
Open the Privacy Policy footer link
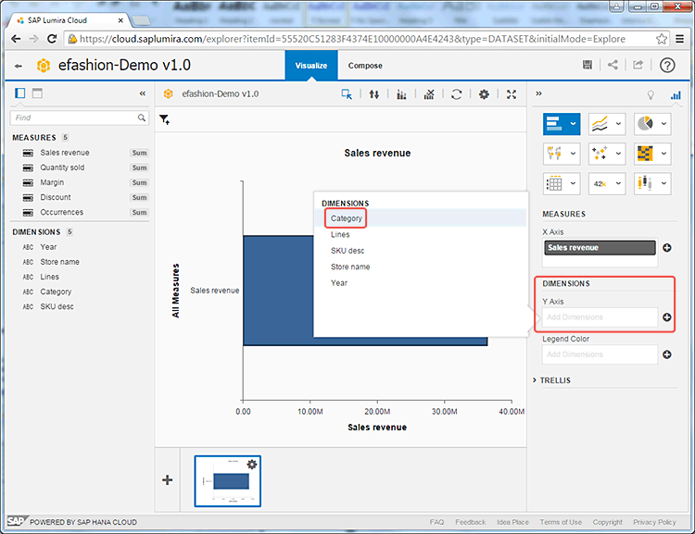click(x=654, y=522)
